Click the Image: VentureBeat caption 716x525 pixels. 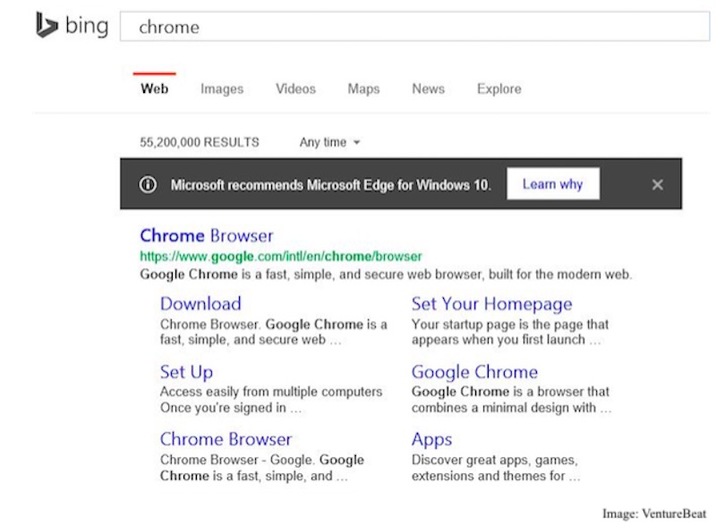(654, 514)
